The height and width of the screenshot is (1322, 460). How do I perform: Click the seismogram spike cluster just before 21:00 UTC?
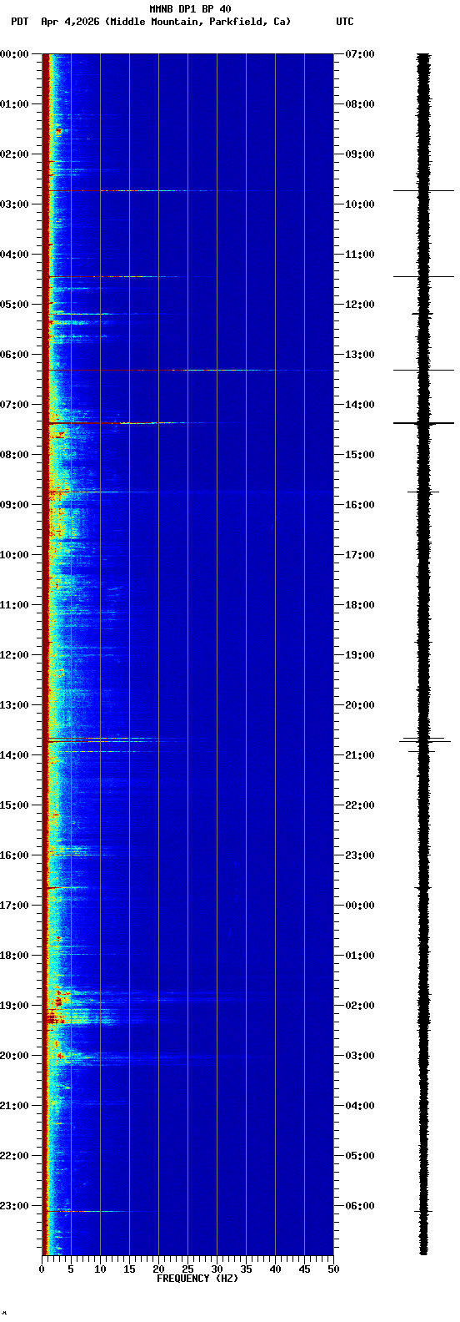coord(425,739)
